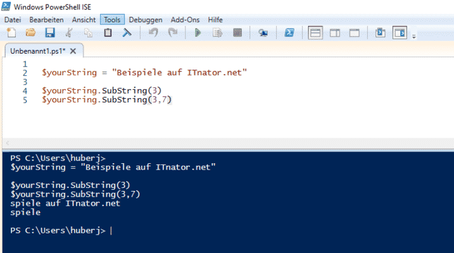Show script pane on the right layout
This screenshot has width=454, height=253.
click(334, 33)
